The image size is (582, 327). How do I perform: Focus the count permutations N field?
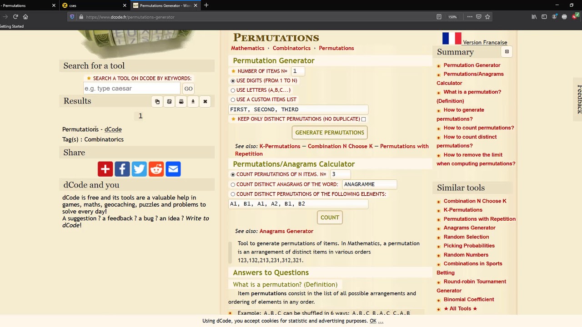pos(340,174)
